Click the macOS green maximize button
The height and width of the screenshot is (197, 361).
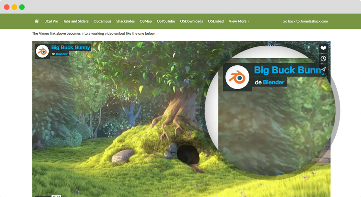point(22,7)
